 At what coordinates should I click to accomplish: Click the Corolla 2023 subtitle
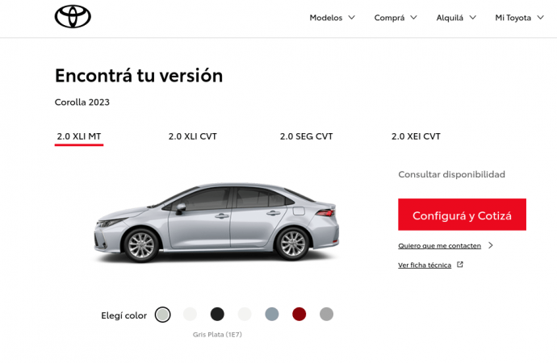pos(82,102)
